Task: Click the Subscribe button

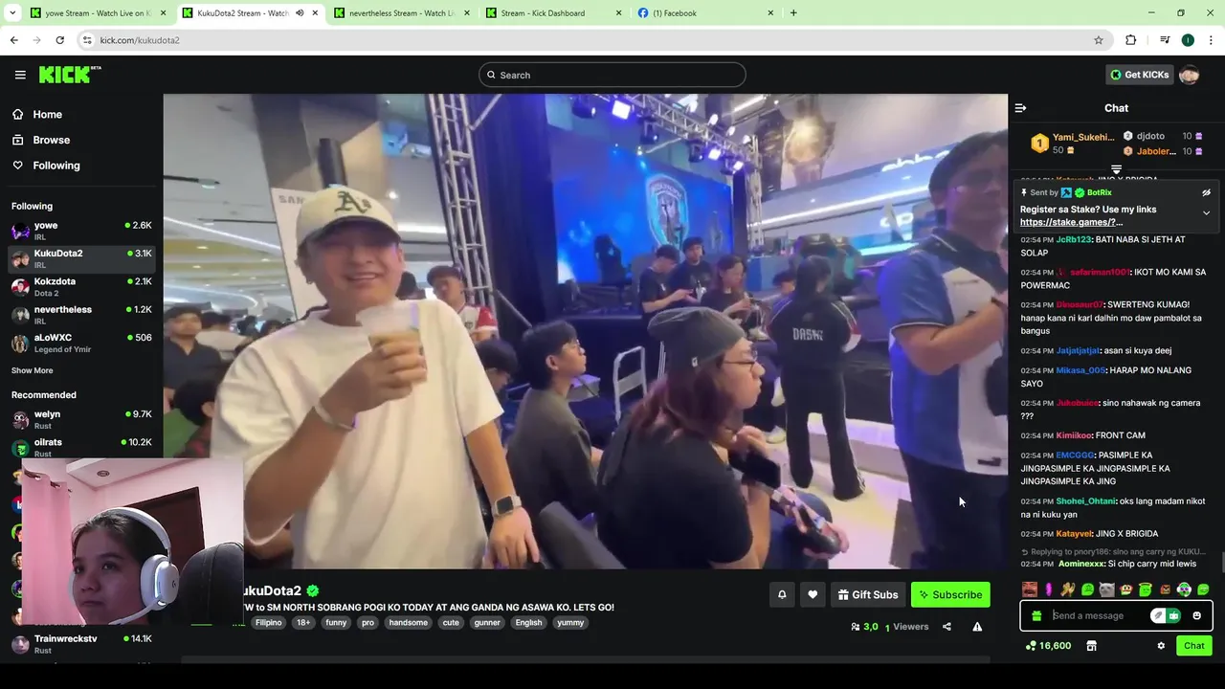Action: point(950,594)
